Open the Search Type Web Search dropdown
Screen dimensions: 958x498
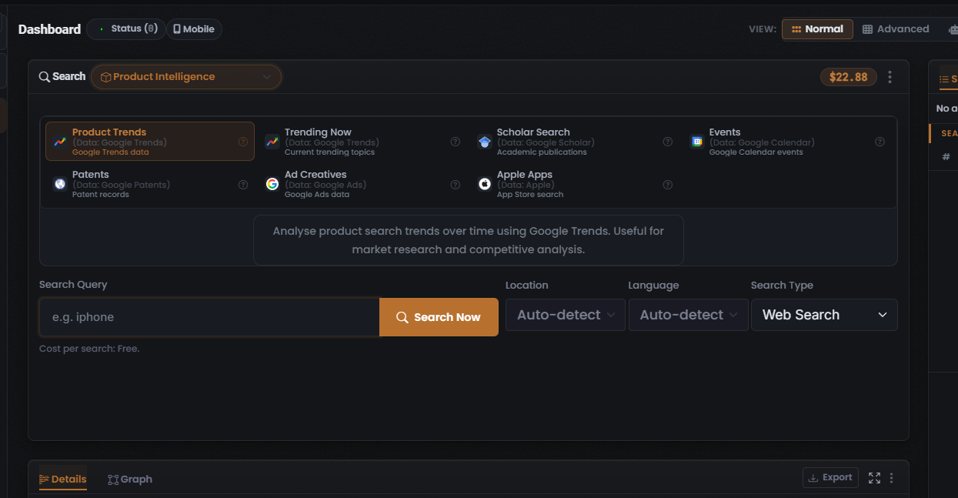coord(824,315)
